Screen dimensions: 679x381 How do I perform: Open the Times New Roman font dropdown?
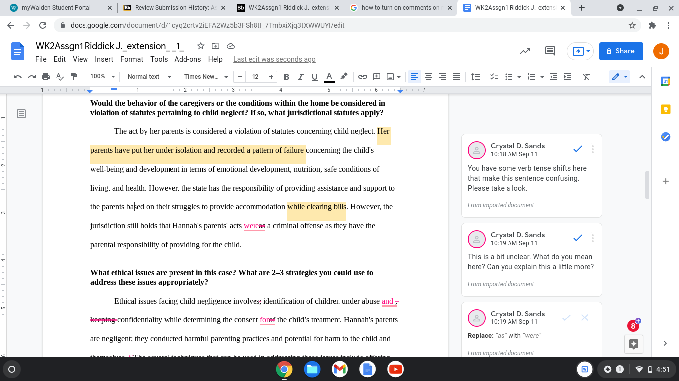pos(206,77)
